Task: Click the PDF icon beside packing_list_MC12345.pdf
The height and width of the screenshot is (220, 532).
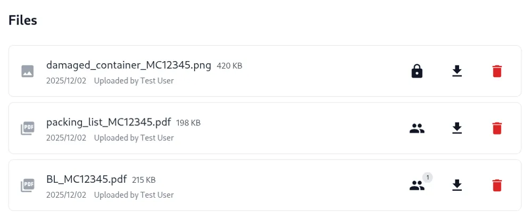Action: coord(28,128)
